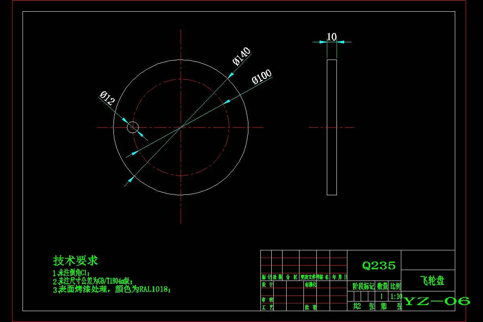This screenshot has width=483, height=322.
Task: Select the Q235 material text
Action: [379, 266]
